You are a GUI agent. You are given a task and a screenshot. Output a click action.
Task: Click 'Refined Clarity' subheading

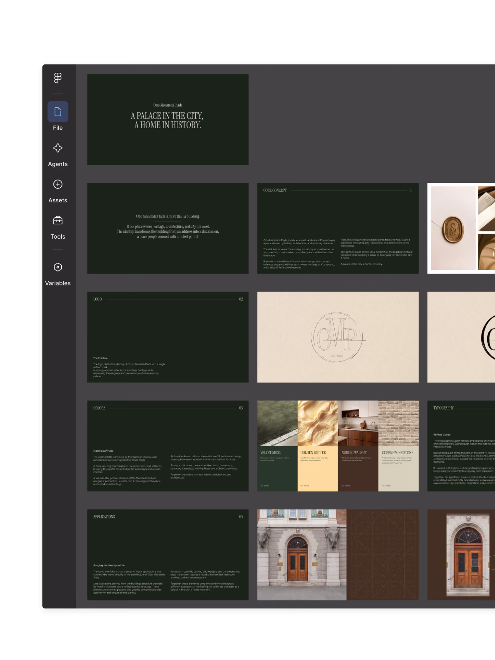[442, 434]
